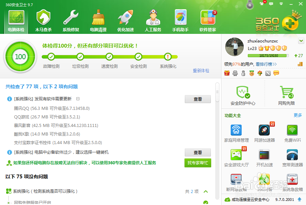Click the 成功连接至云安全中心 status

click(x=247, y=200)
